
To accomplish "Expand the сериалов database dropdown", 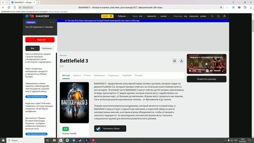I will 152,16.
